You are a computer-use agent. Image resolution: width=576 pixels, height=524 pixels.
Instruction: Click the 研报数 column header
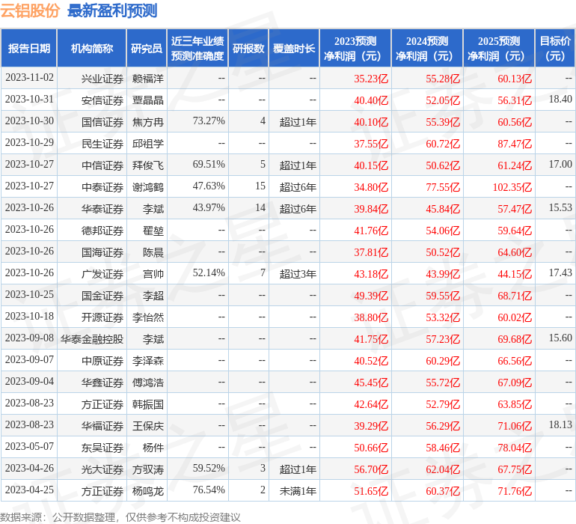click(x=248, y=48)
